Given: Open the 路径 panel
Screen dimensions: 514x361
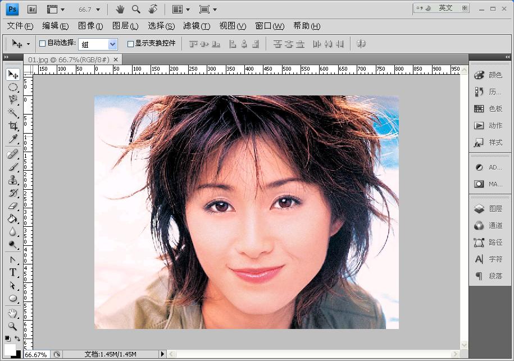Looking at the screenshot, I should [x=488, y=243].
